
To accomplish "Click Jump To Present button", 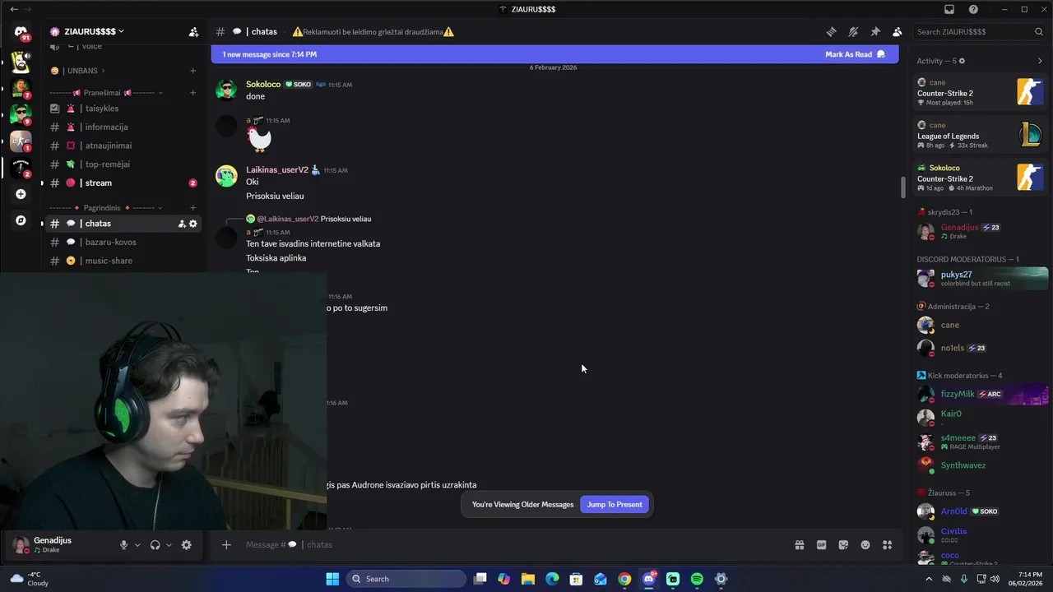I will pyautogui.click(x=615, y=504).
